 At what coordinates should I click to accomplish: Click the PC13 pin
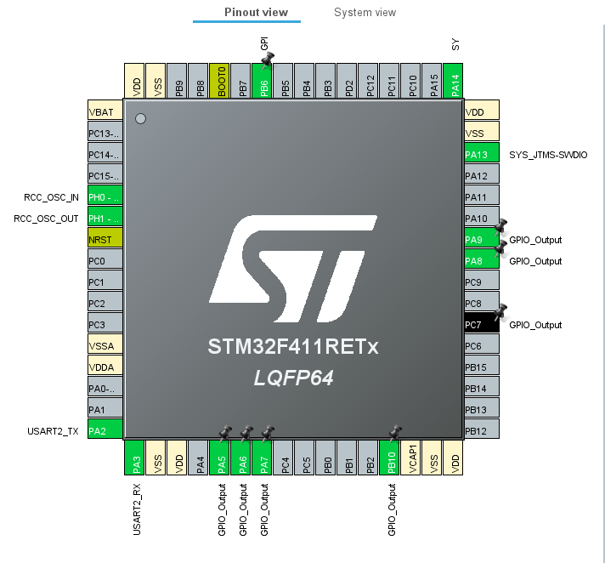[105, 131]
